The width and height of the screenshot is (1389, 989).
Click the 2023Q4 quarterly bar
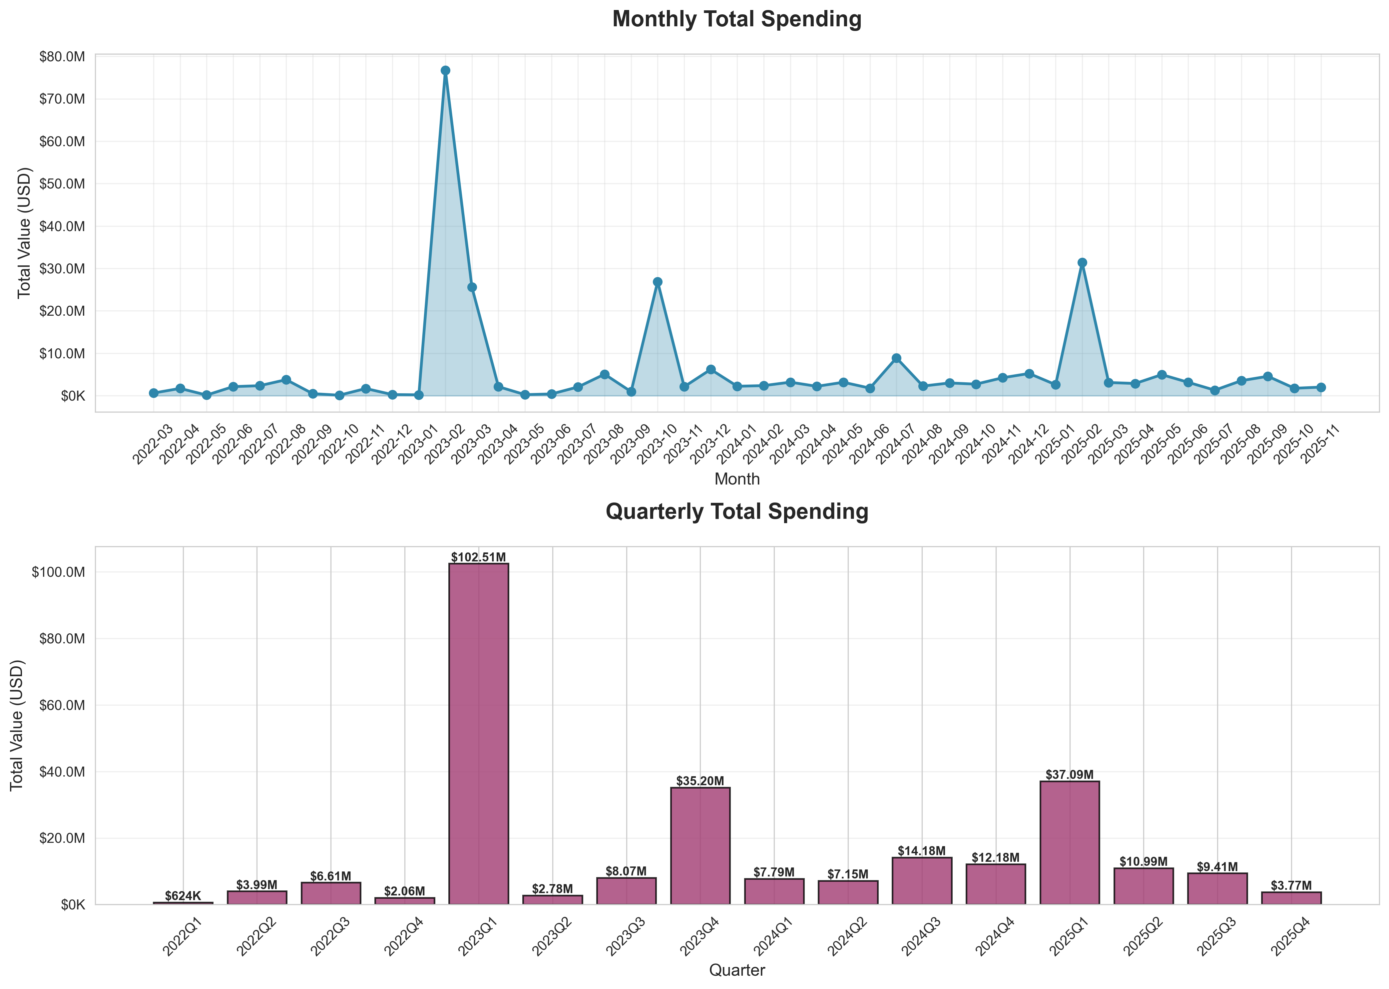(x=700, y=845)
